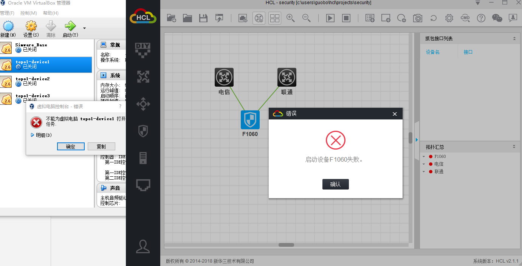522x266 pixels.
Task: Expand F1060 in topology summary
Action: pyautogui.click(x=424, y=156)
